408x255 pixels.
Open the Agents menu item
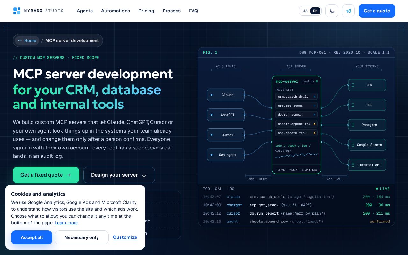point(85,11)
